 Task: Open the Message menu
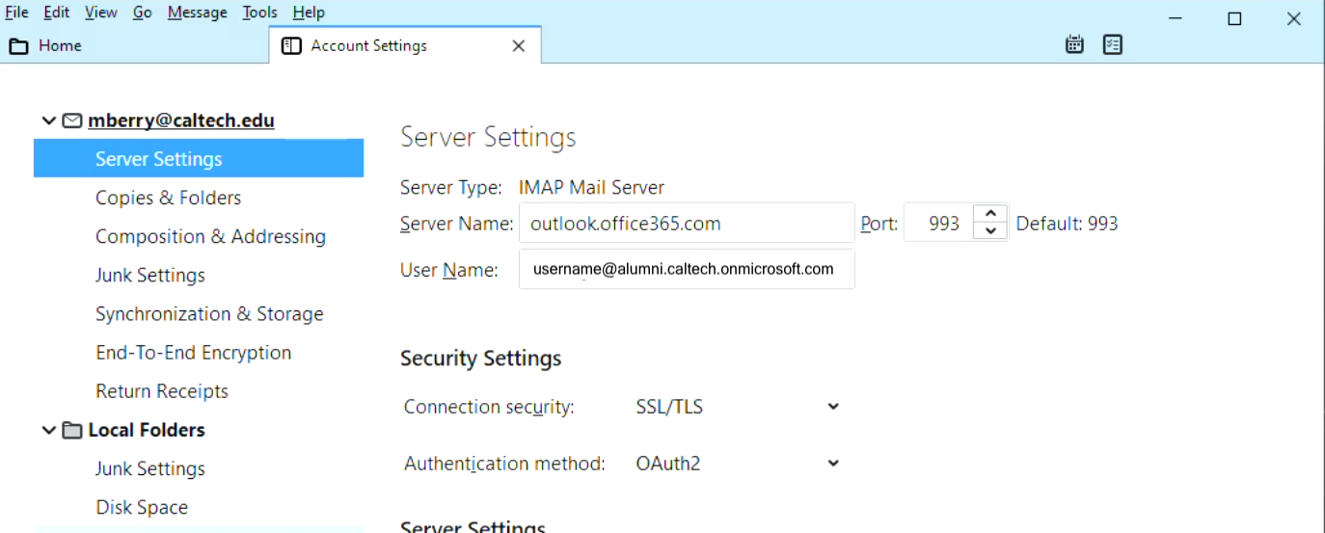[197, 13]
